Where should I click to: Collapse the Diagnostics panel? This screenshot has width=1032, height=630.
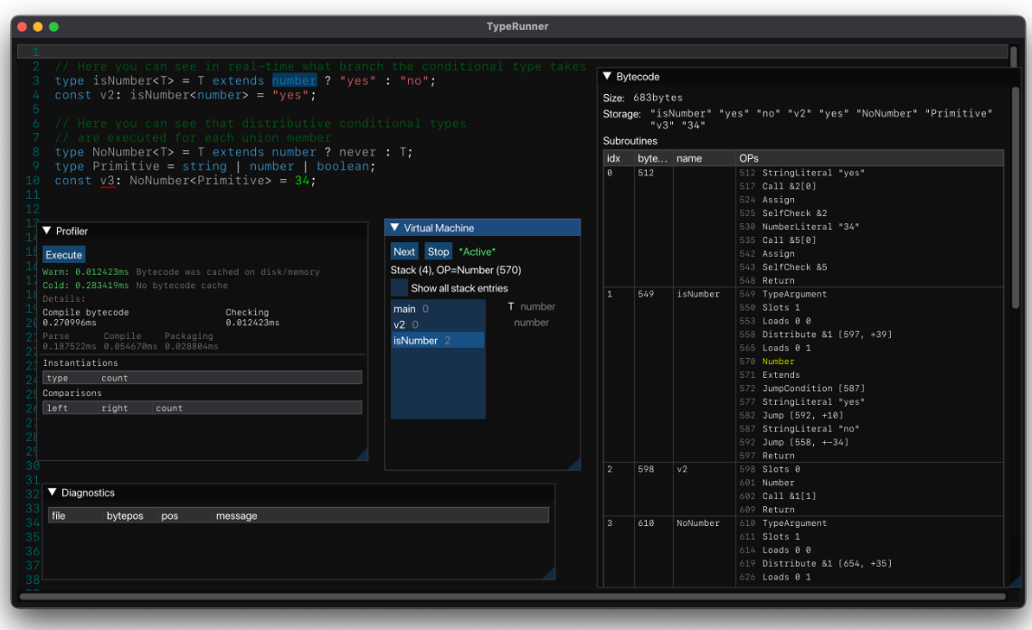pos(51,492)
